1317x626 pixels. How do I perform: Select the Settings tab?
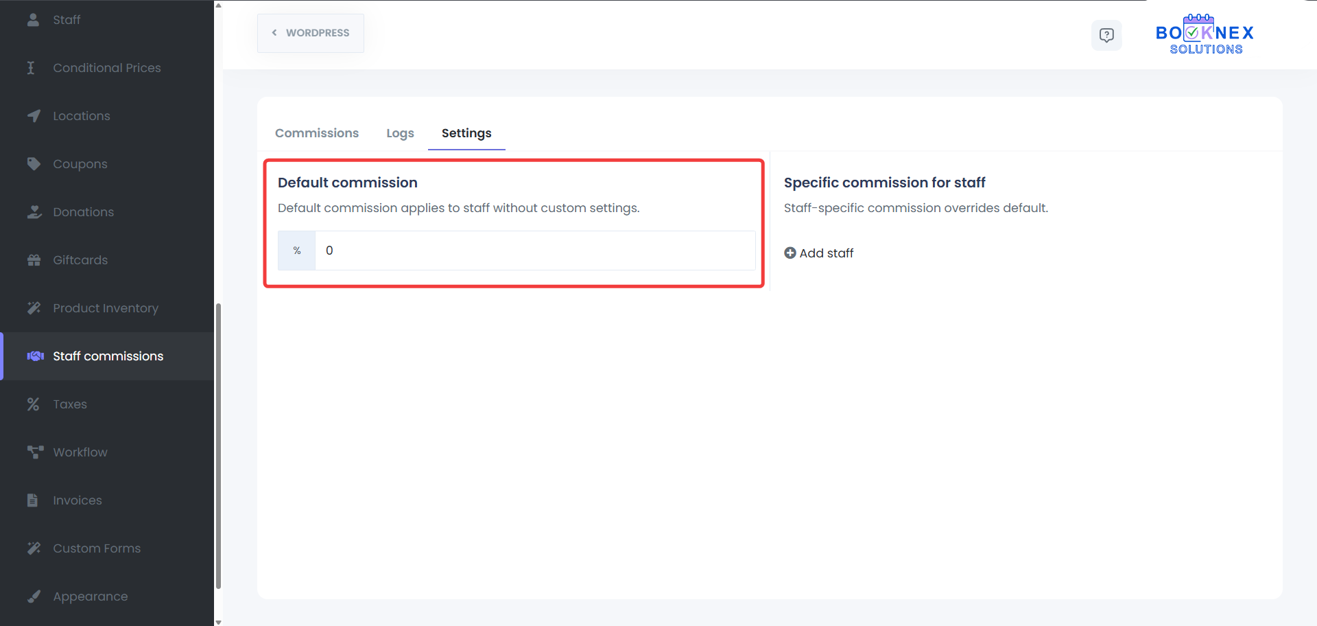click(466, 133)
